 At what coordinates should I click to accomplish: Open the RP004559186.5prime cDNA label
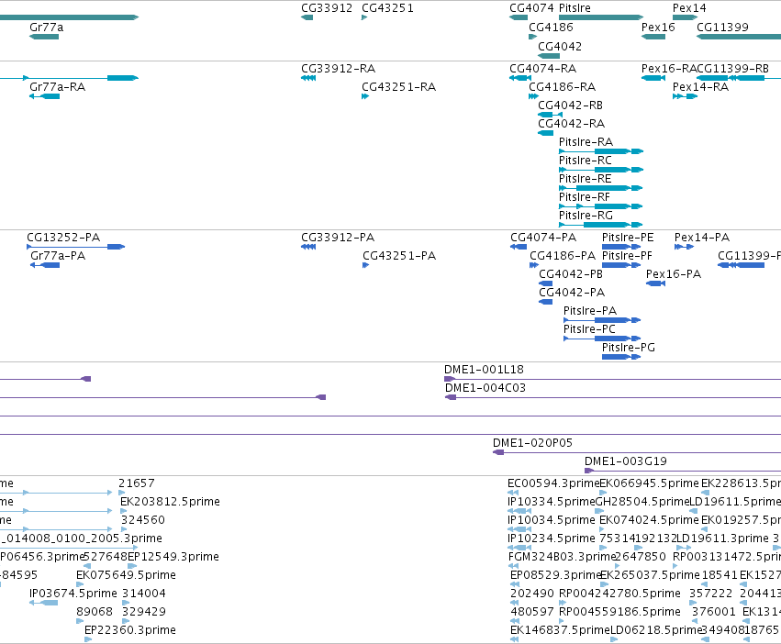(619, 612)
